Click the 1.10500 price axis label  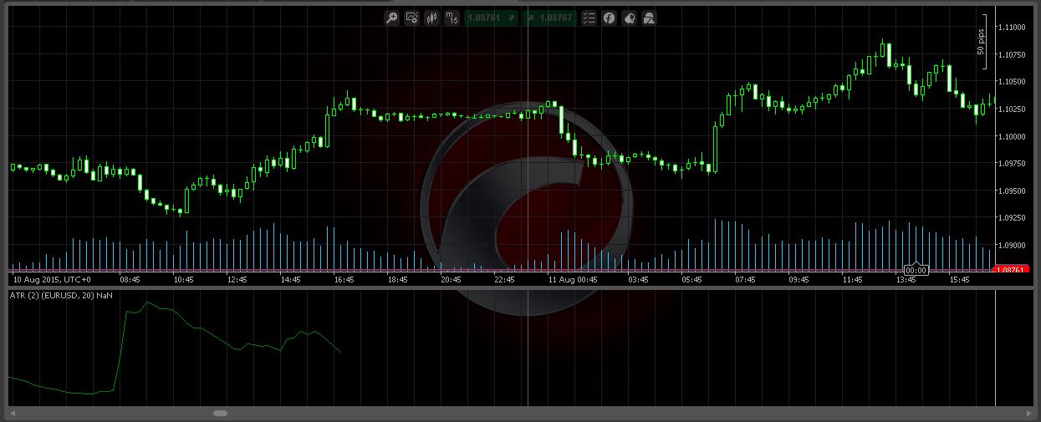tap(1012, 82)
